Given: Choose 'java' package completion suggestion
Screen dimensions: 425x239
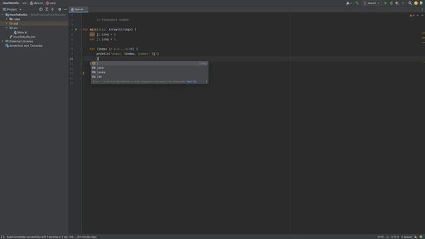Looking at the screenshot, I should [x=149, y=68].
